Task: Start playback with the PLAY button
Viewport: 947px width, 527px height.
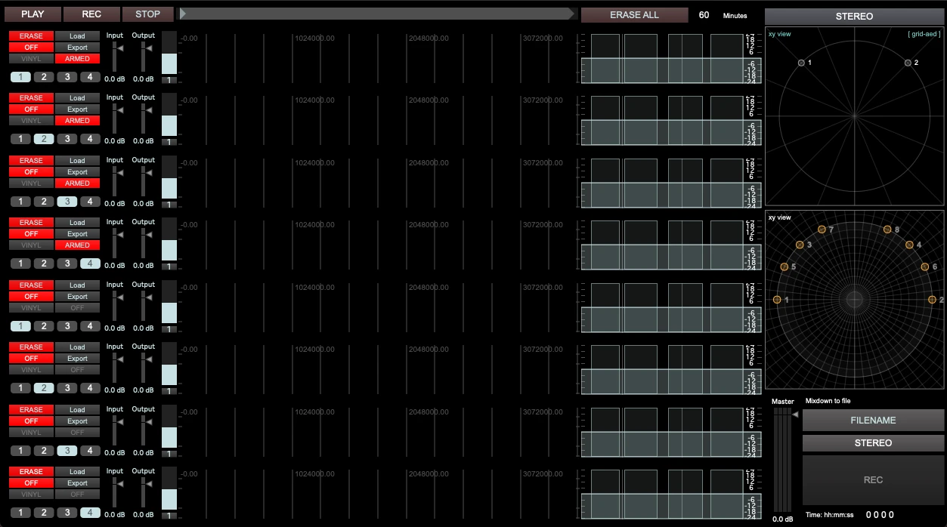Action: (x=32, y=14)
